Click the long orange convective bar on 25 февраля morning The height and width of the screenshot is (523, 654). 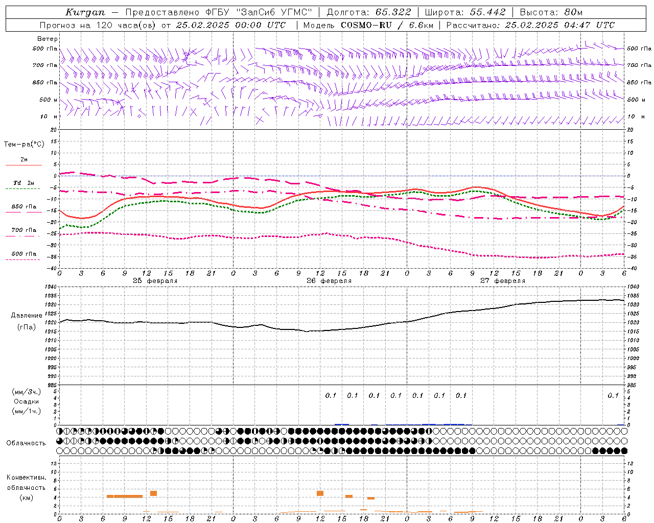128,496
